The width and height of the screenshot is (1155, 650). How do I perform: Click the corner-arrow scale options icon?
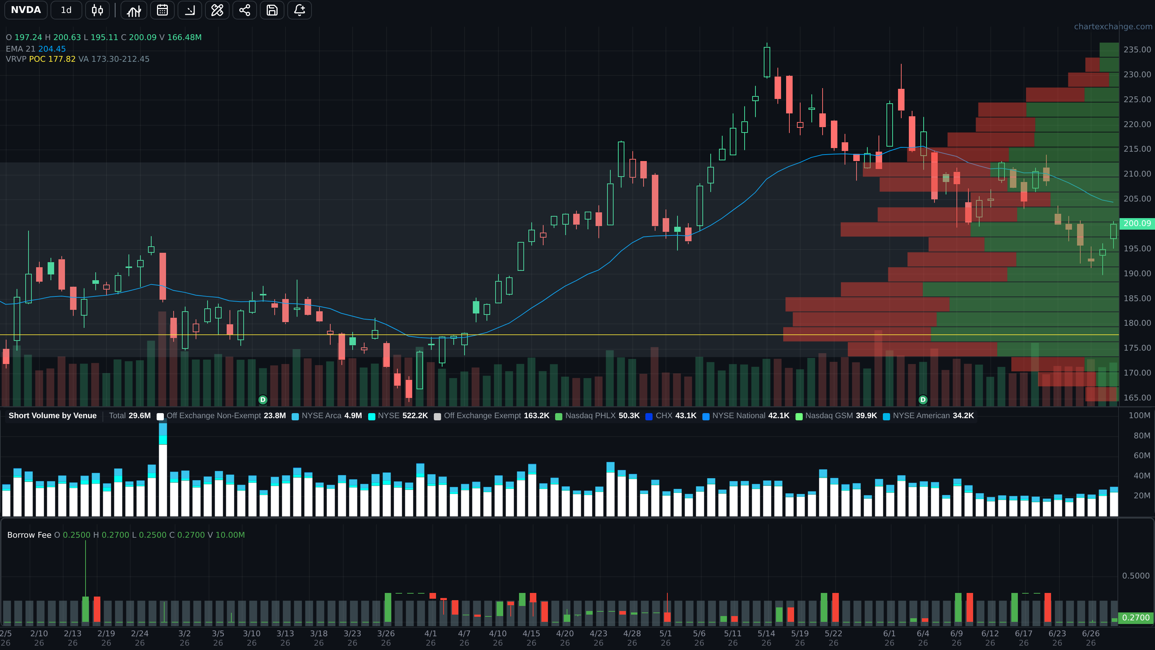(x=189, y=10)
